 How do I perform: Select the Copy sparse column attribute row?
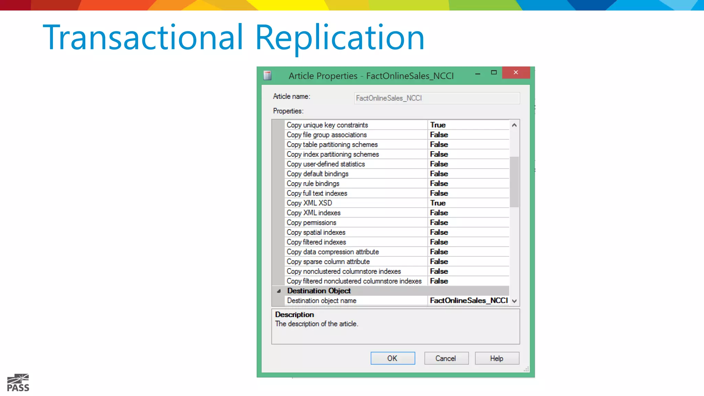click(397, 261)
